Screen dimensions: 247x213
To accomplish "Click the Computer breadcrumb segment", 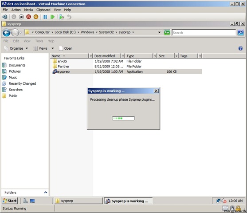I will (x=42, y=32).
